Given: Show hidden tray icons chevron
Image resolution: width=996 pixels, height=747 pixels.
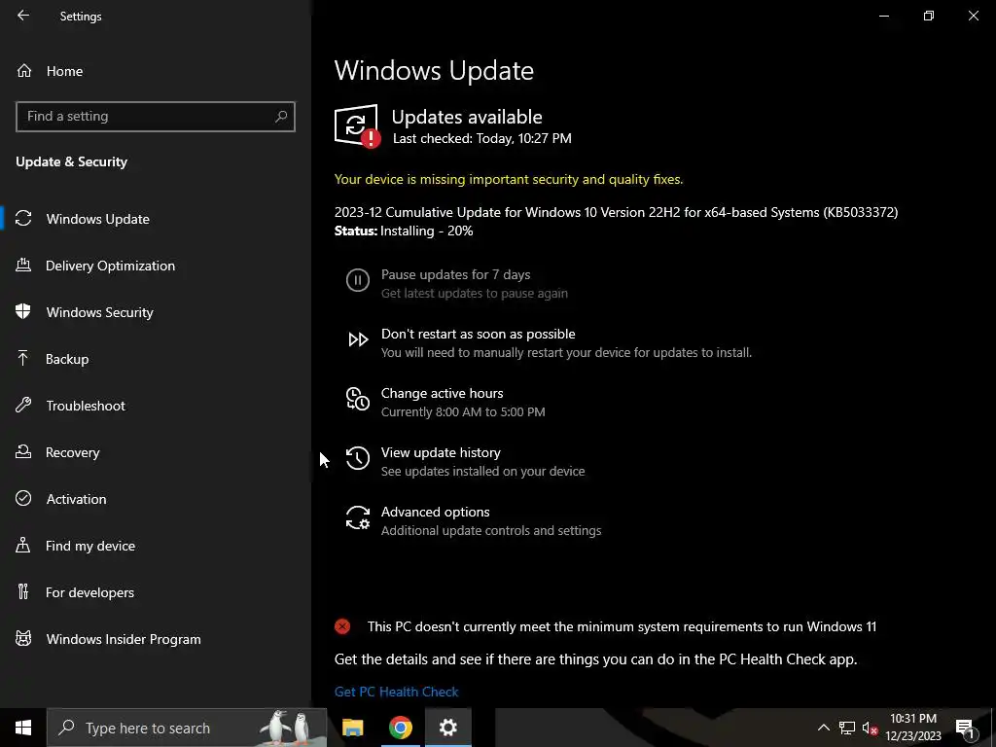Looking at the screenshot, I should coord(823,728).
